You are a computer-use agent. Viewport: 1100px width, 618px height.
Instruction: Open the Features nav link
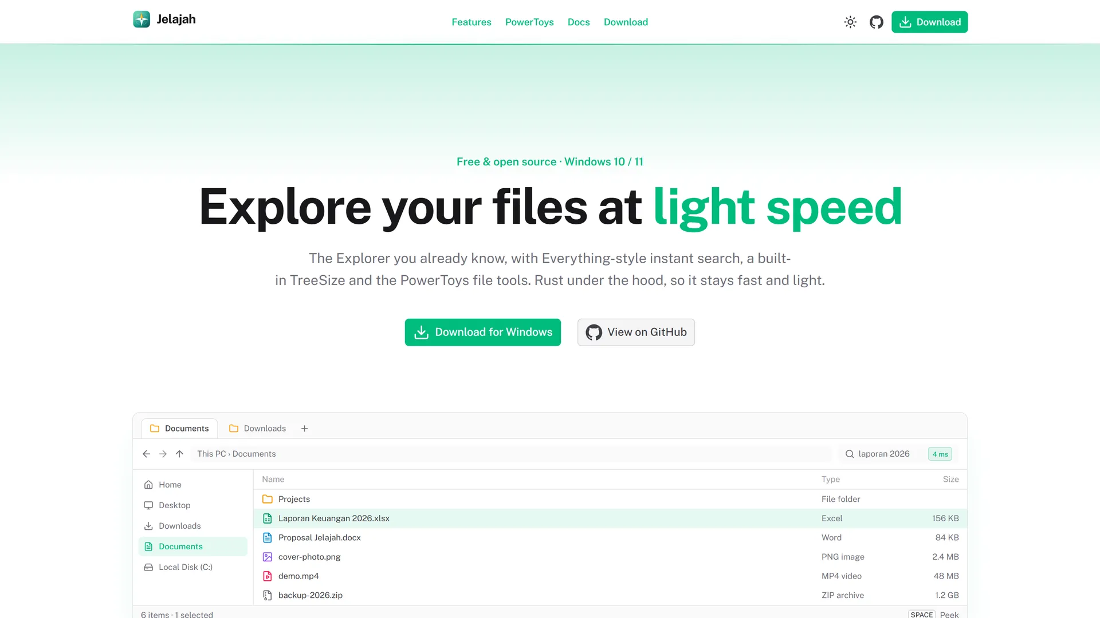[x=471, y=22]
